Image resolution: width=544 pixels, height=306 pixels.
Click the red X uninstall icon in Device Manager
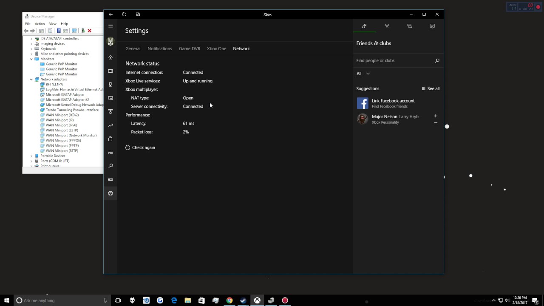(x=89, y=31)
